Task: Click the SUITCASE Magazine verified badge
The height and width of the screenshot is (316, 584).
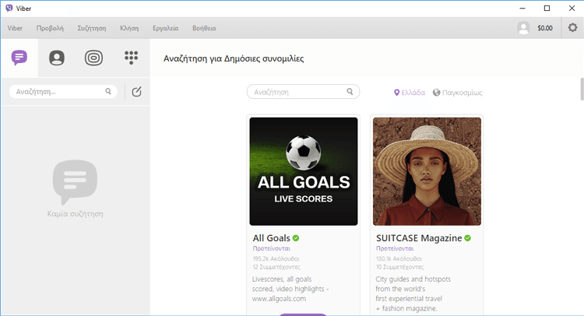Action: coord(467,238)
